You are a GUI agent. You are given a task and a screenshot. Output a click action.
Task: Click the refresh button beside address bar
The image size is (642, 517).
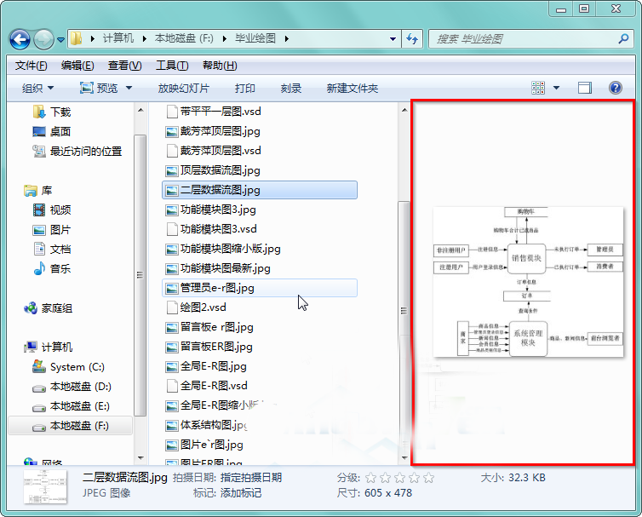coord(413,39)
